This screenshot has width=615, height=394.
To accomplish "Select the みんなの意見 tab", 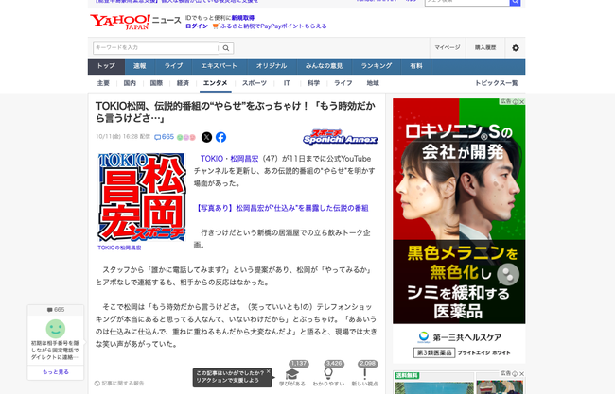I will tap(324, 66).
